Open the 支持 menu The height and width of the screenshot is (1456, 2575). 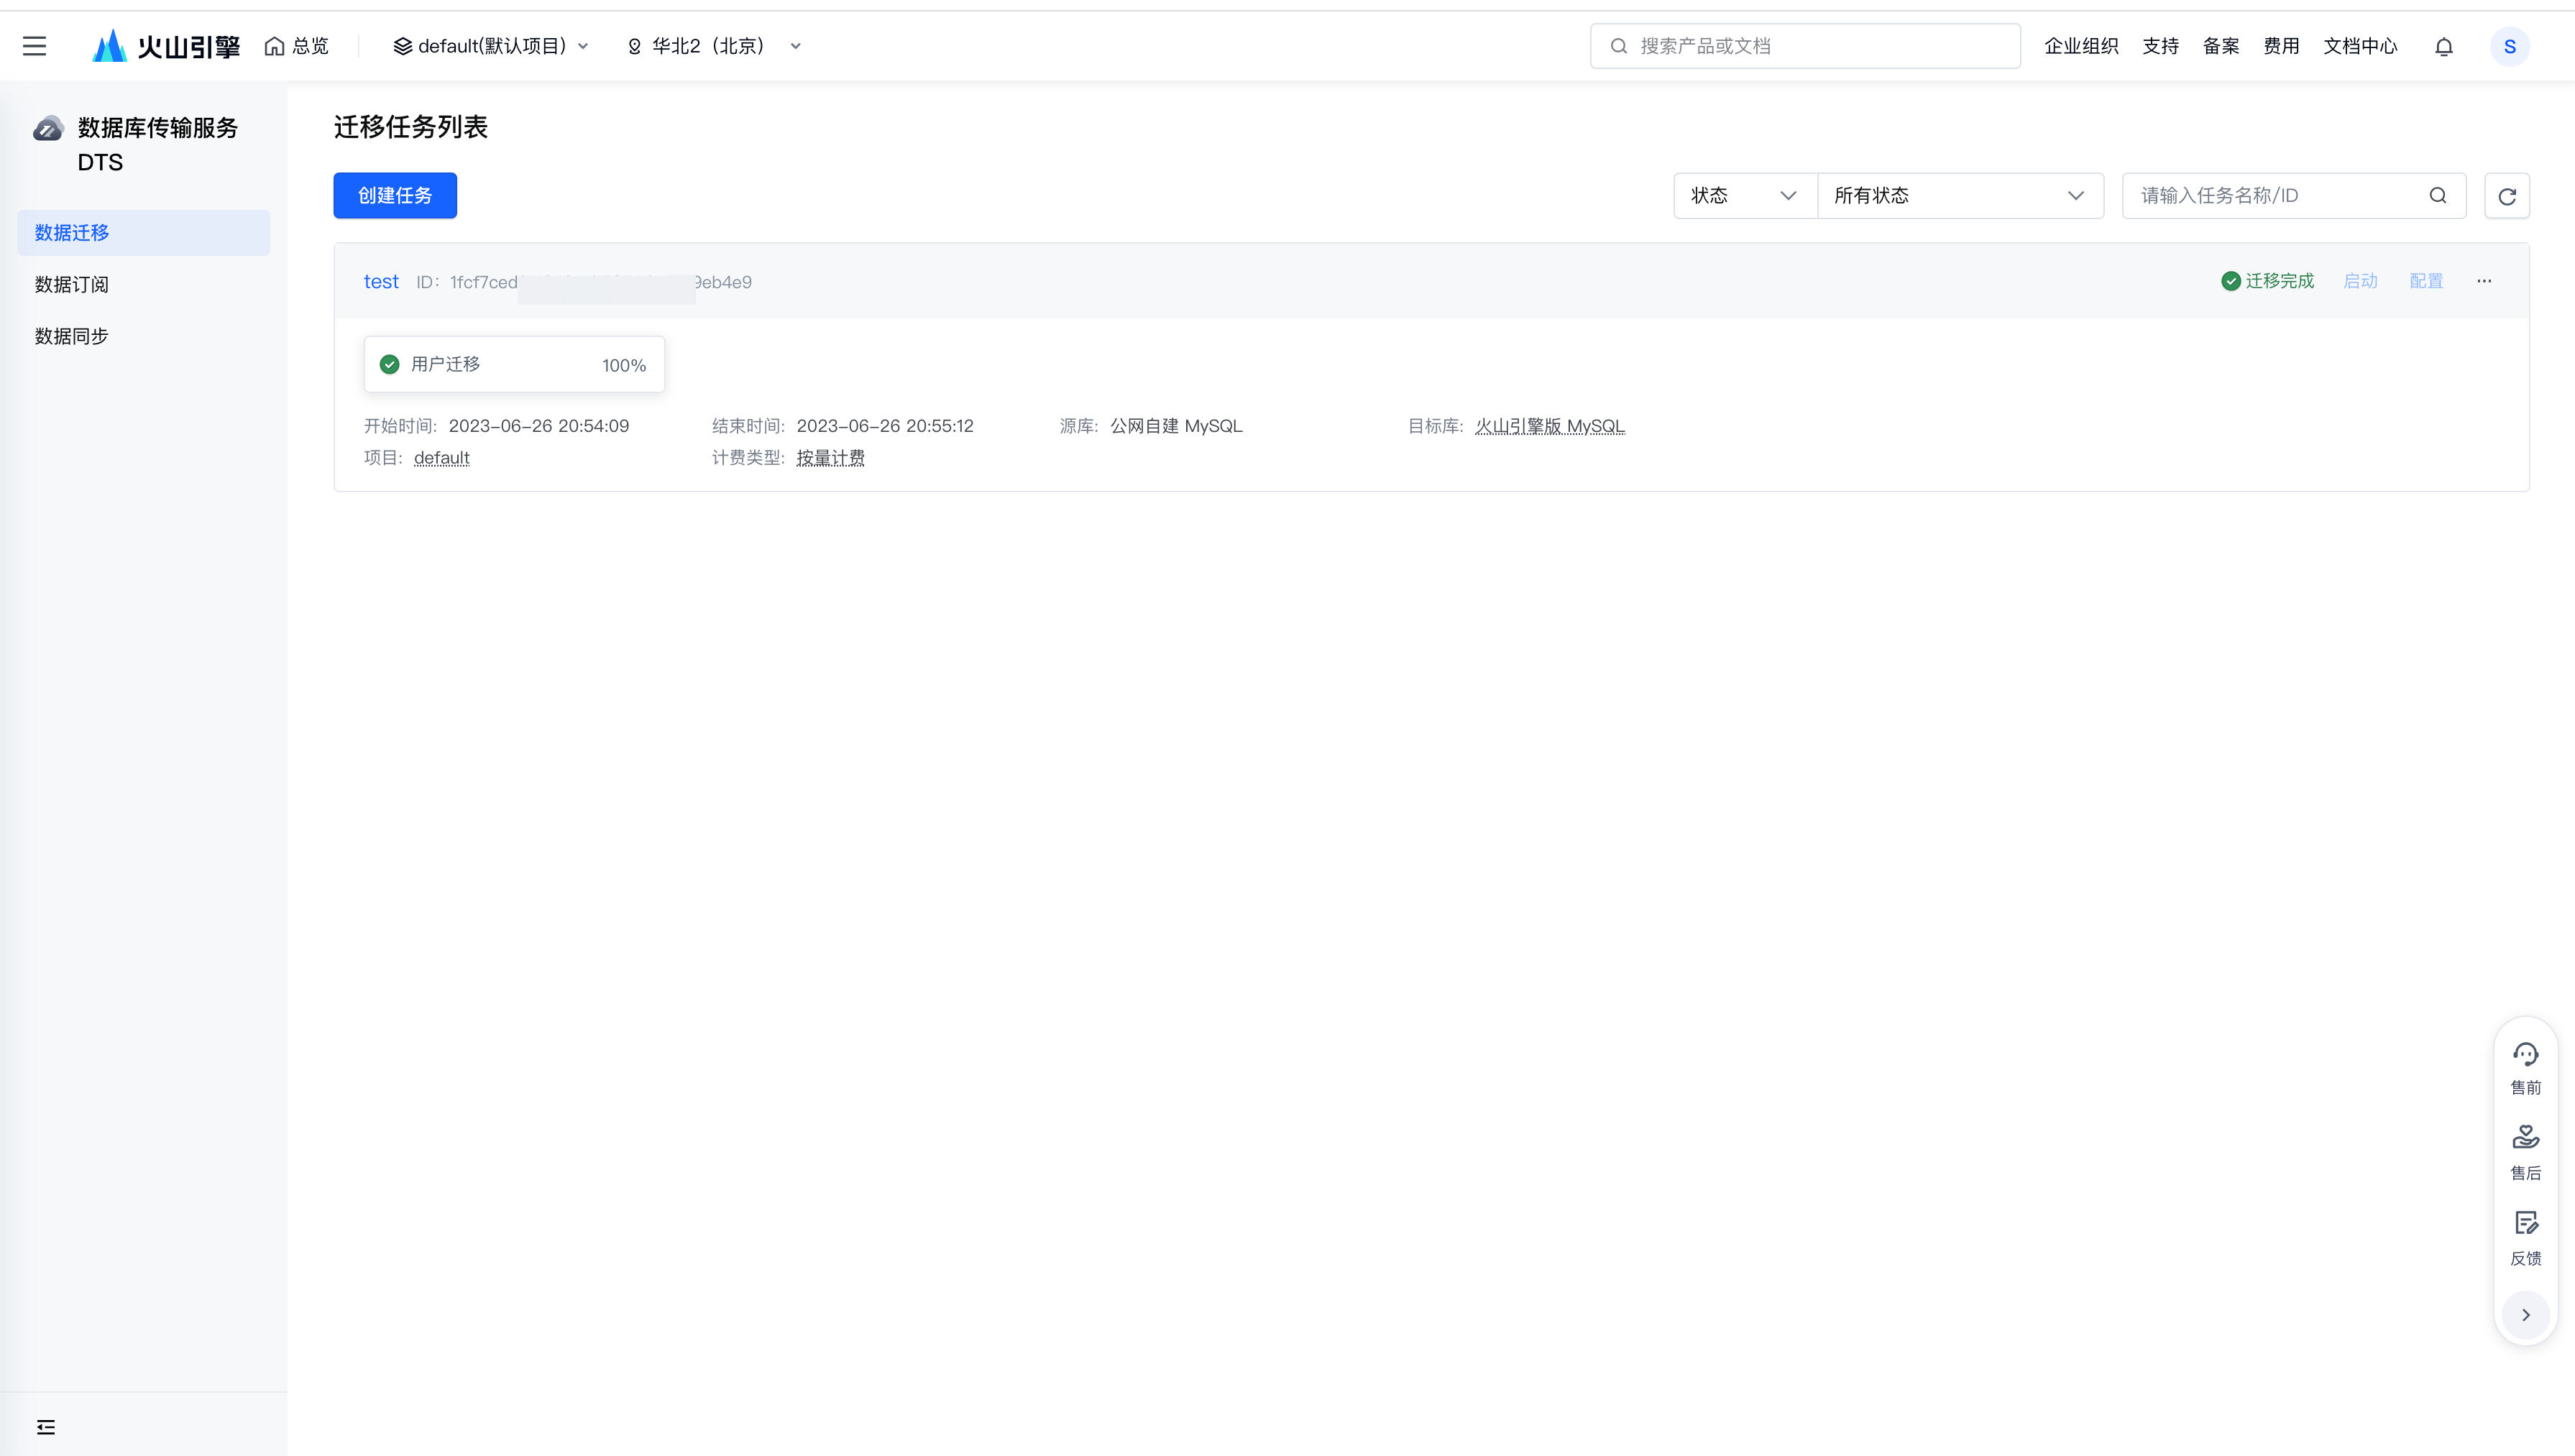tap(2160, 46)
